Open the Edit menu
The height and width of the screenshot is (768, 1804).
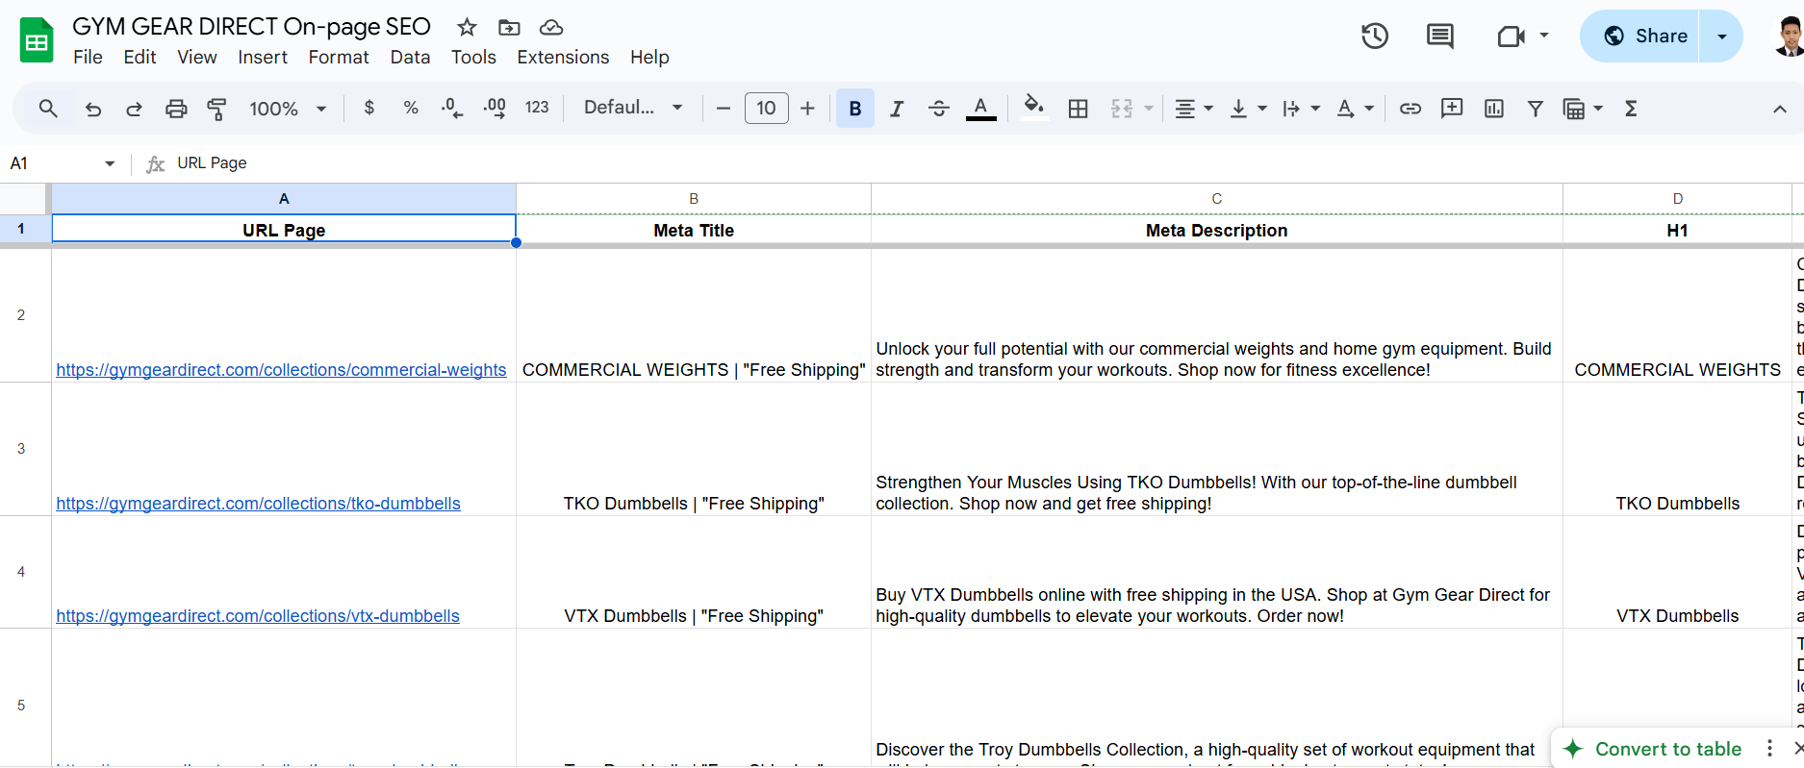click(x=140, y=57)
